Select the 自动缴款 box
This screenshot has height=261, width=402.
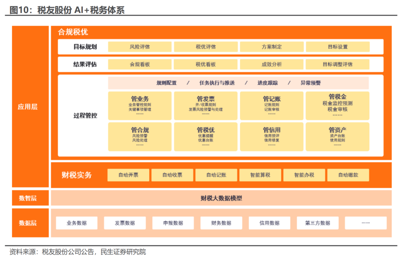pos(348,175)
